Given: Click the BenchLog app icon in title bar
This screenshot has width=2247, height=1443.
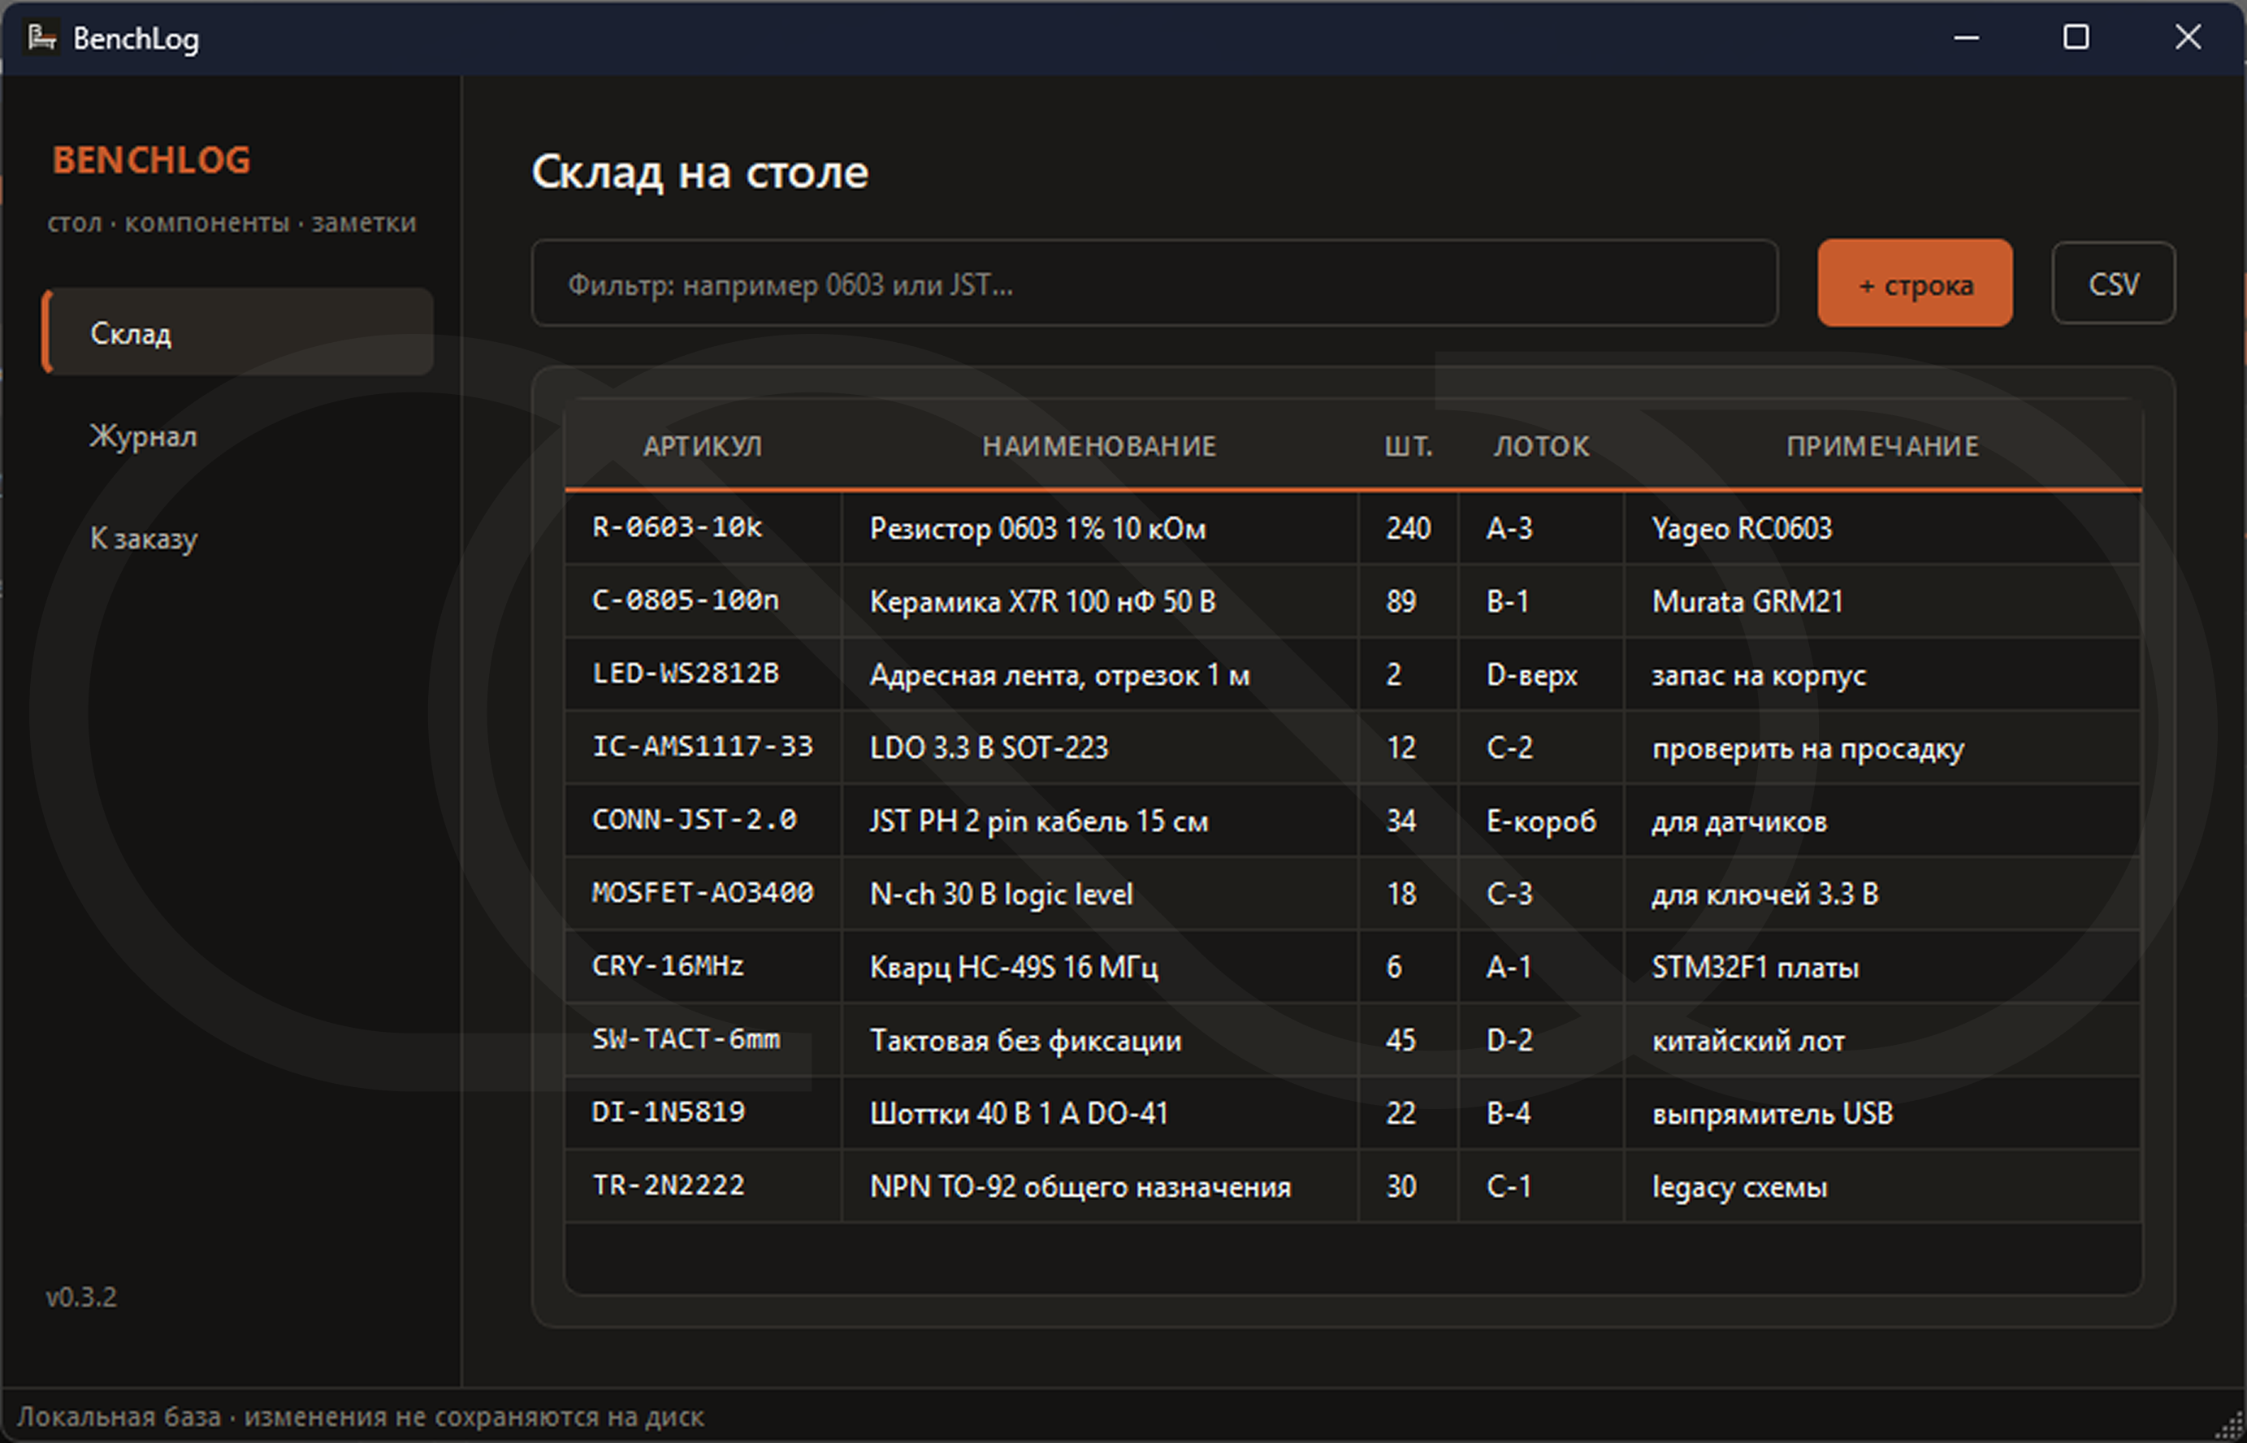Looking at the screenshot, I should pyautogui.click(x=41, y=37).
